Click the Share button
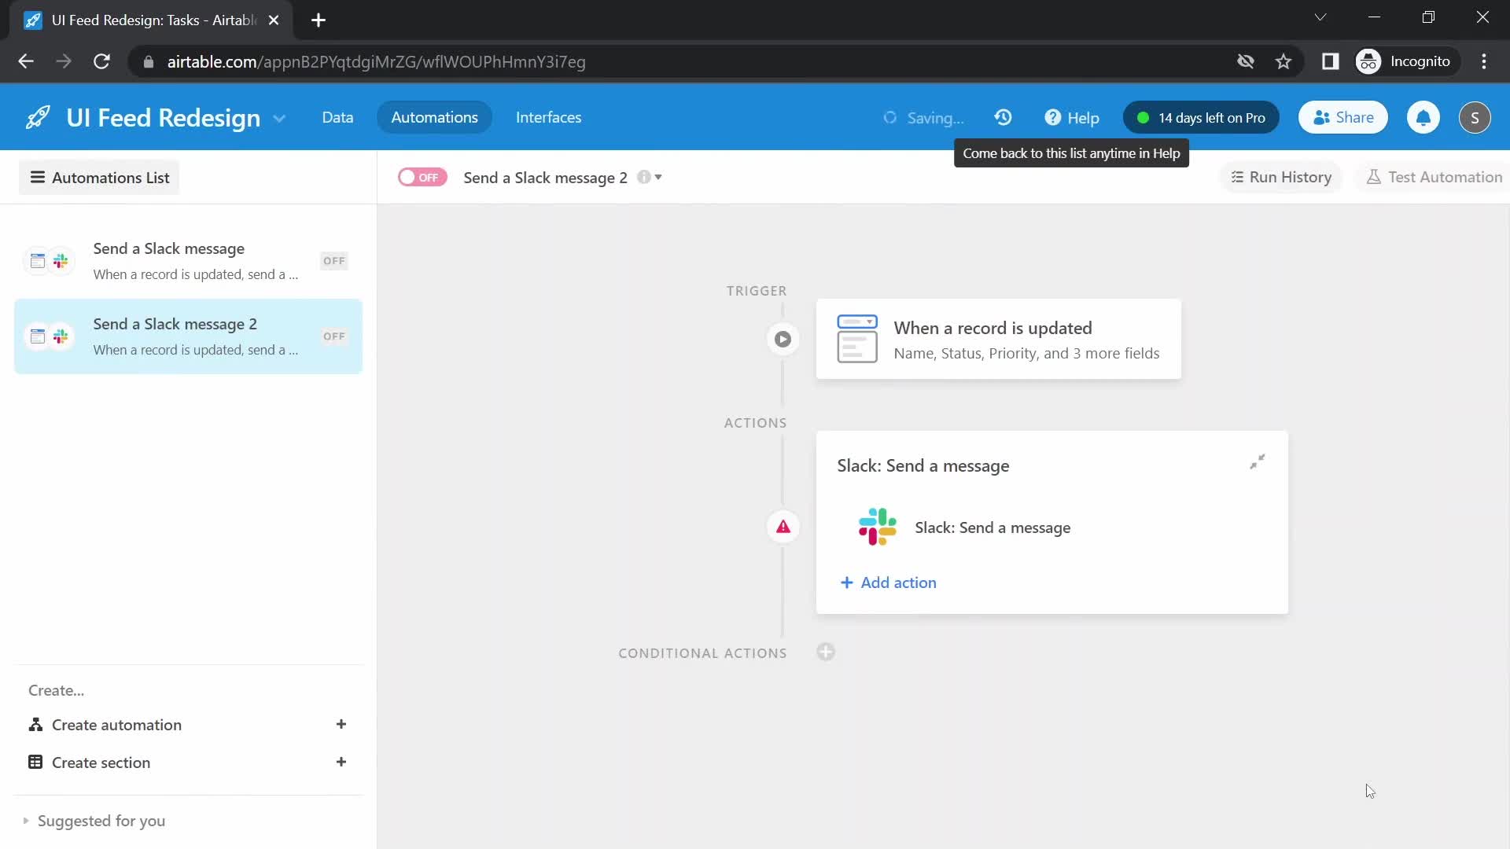Screen dimensions: 1510x849 pyautogui.click(x=1342, y=118)
